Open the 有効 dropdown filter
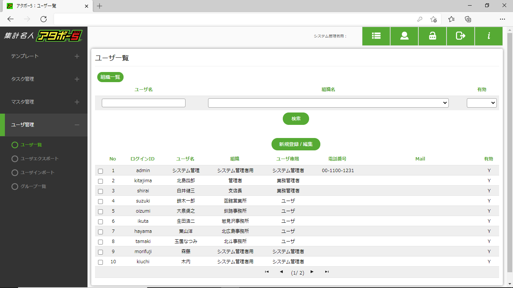 pyautogui.click(x=481, y=103)
